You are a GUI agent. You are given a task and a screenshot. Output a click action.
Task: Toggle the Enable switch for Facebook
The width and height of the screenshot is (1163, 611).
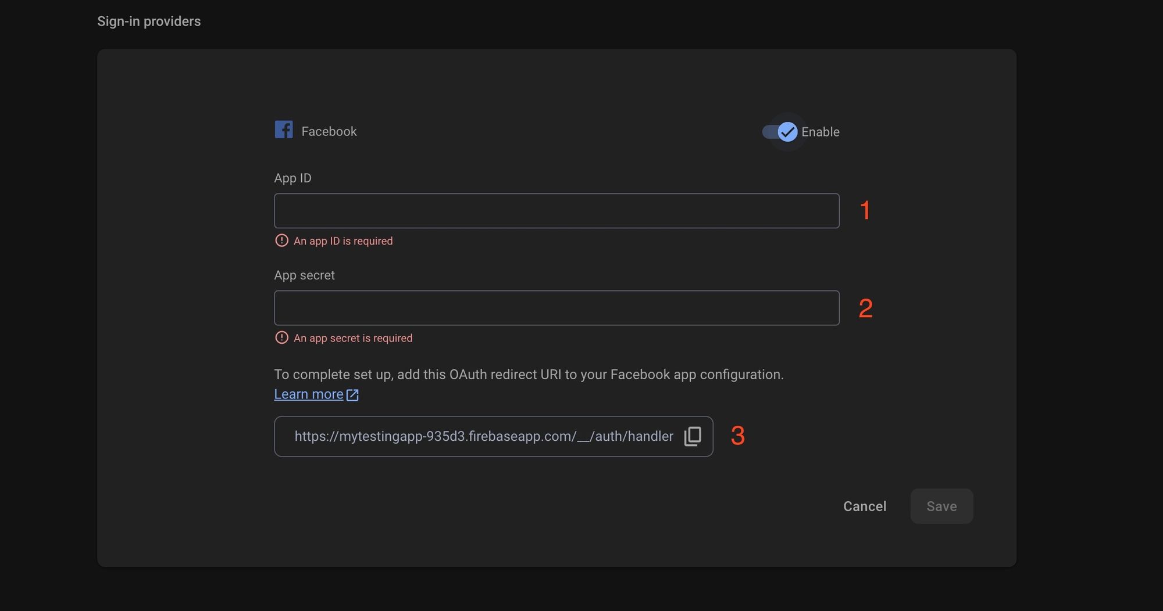780,132
